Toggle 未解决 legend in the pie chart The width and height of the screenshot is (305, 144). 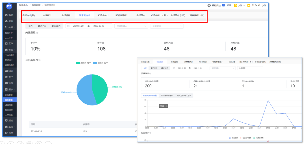click(84, 63)
